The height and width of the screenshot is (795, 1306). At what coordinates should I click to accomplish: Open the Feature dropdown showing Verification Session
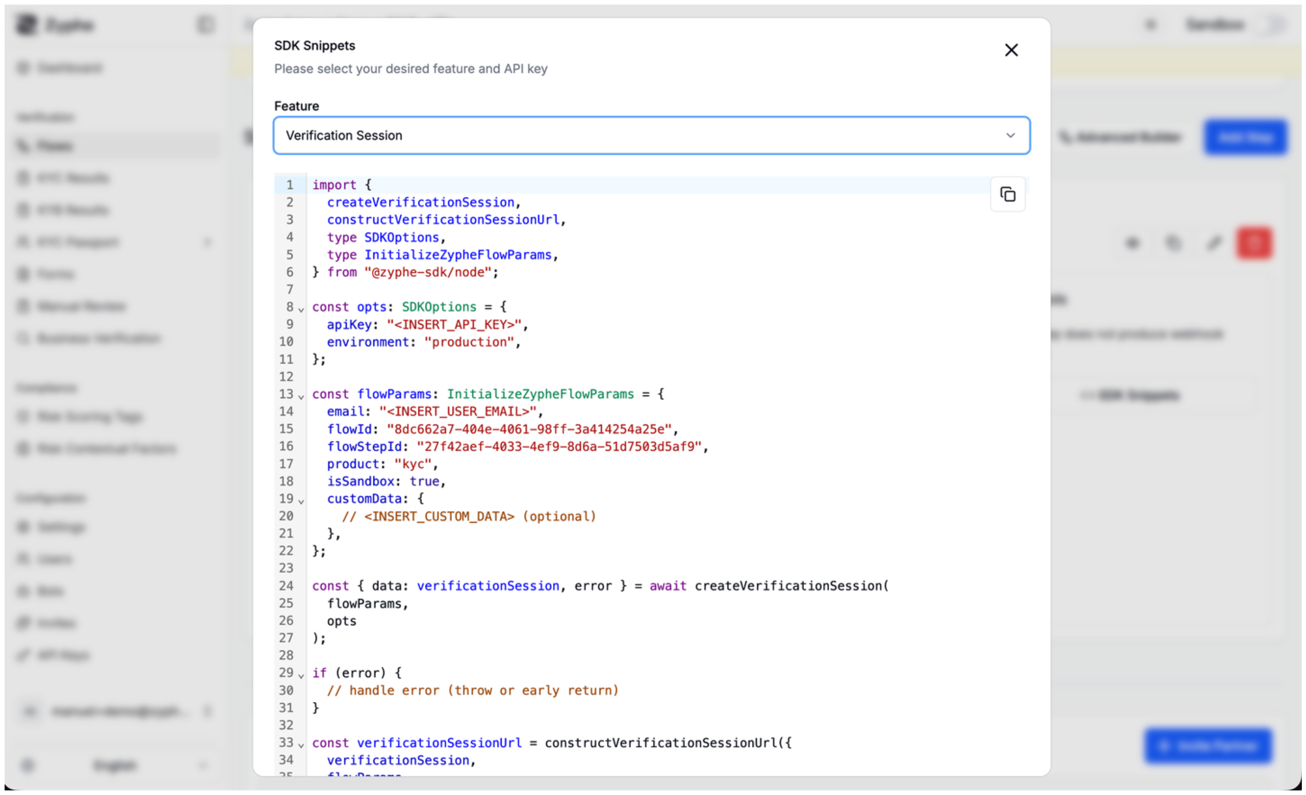(652, 136)
